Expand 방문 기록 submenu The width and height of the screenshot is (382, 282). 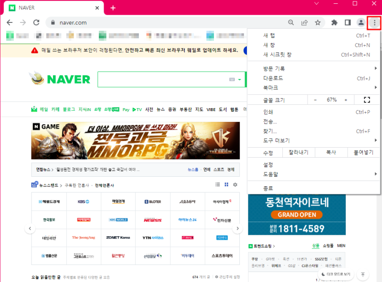coord(314,69)
